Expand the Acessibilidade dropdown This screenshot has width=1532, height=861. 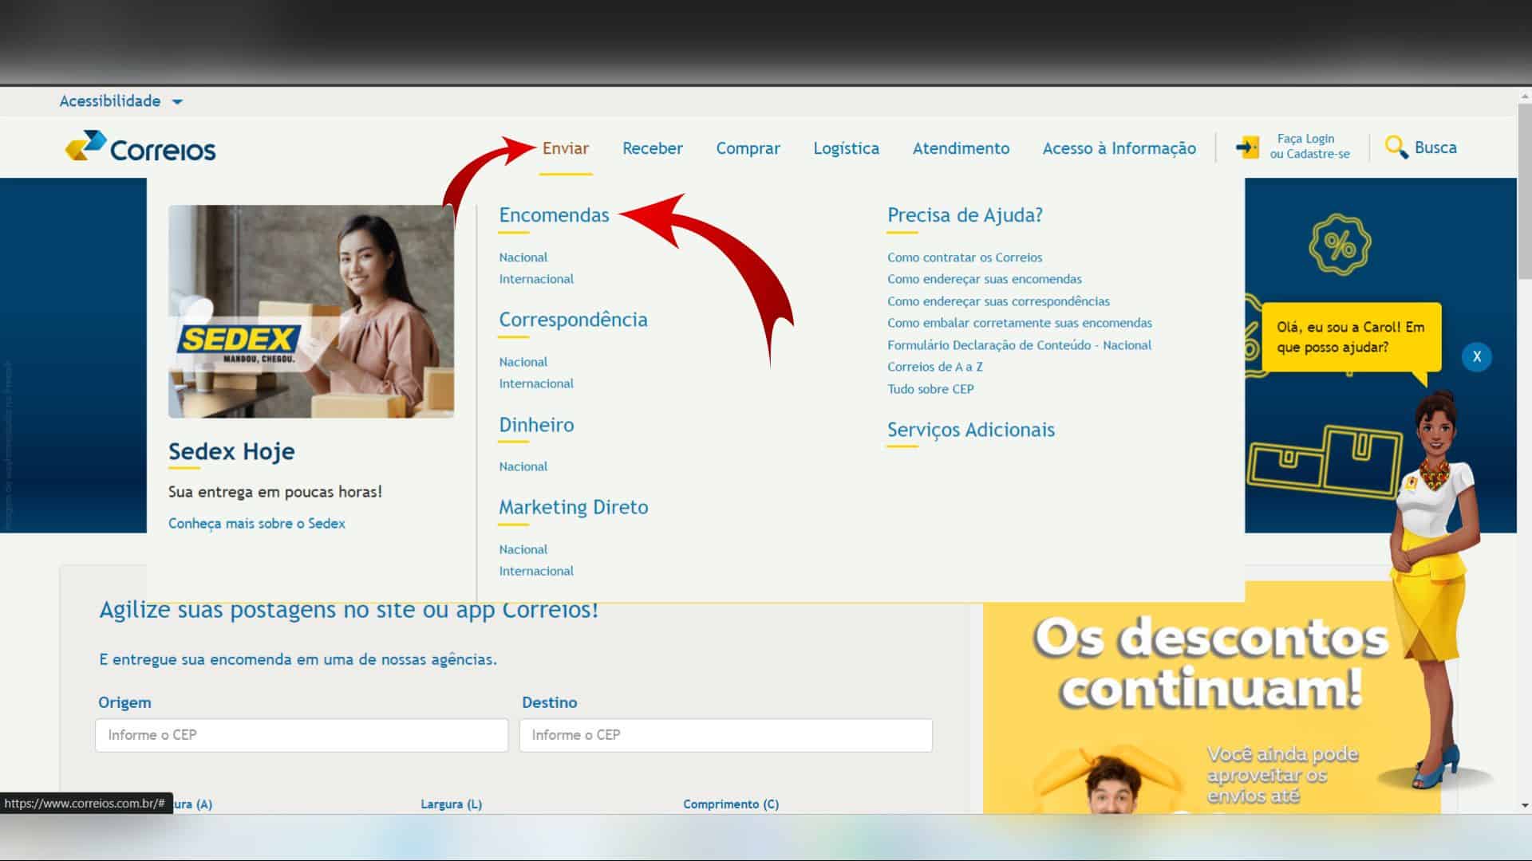tap(120, 101)
